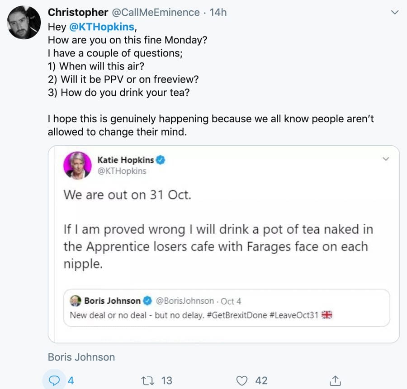The image size is (407, 389).
Task: Click Katie Hopkins' verified badge
Action: point(161,160)
